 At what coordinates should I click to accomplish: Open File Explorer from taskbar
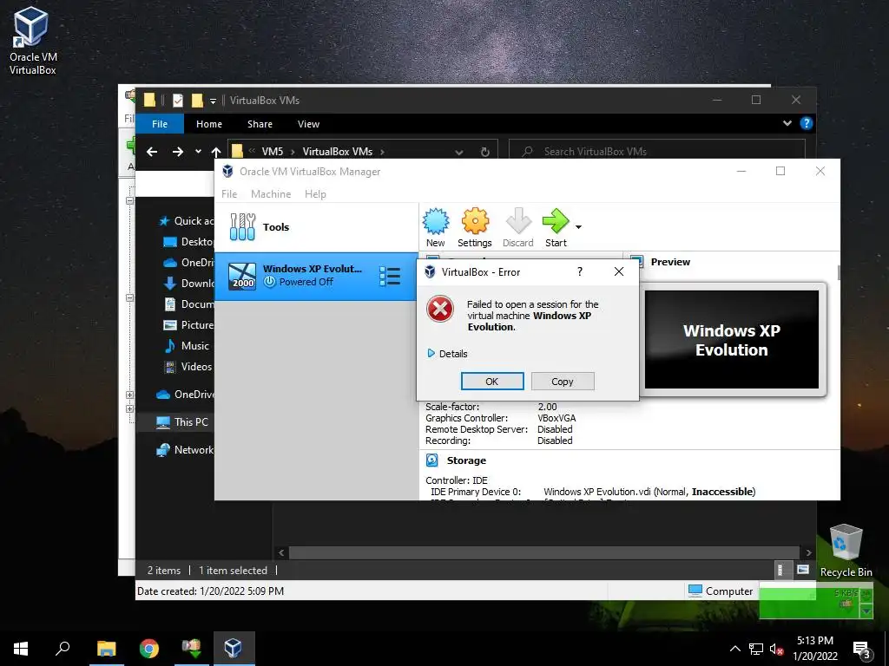106,648
